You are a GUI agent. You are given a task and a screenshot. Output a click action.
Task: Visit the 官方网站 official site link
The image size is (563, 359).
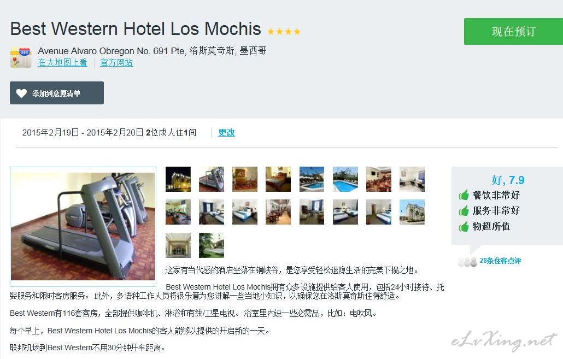point(116,62)
